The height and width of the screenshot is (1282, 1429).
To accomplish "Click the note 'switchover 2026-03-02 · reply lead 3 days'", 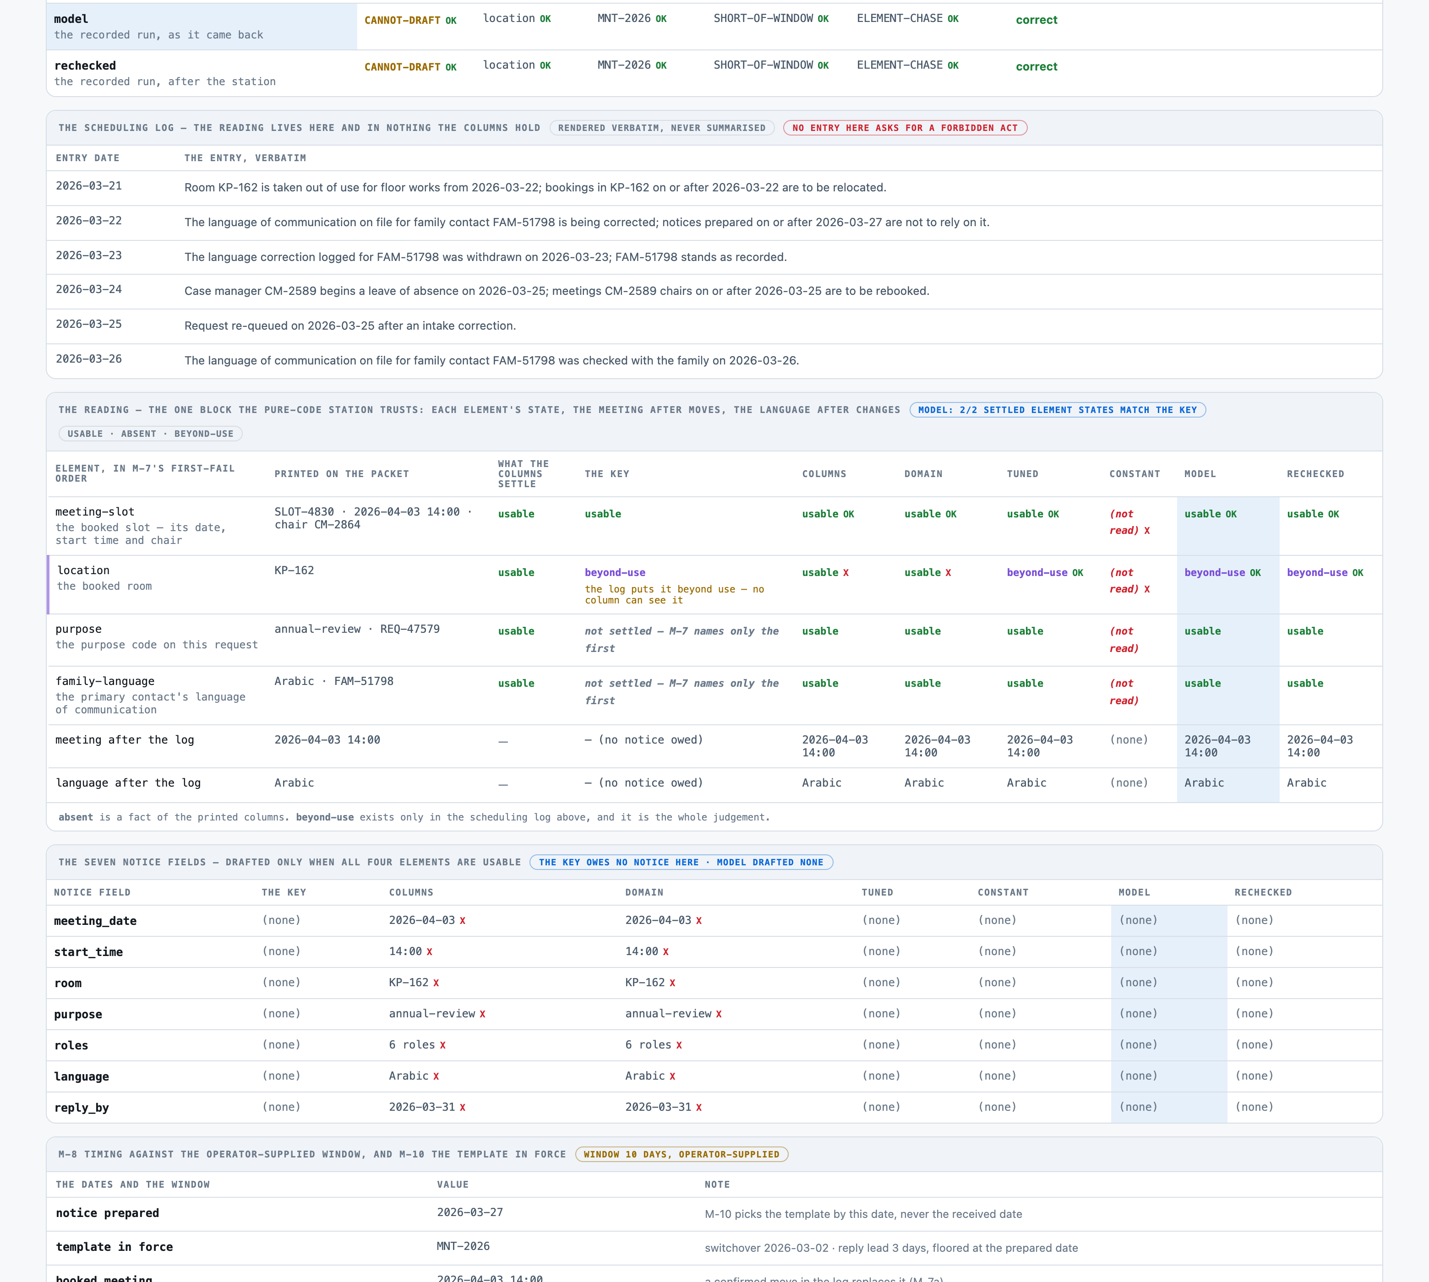I will click(891, 1248).
